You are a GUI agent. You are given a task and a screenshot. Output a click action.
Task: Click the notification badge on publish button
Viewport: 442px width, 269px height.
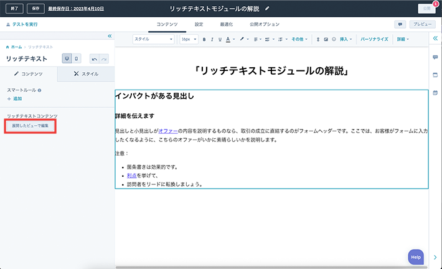(436, 4)
